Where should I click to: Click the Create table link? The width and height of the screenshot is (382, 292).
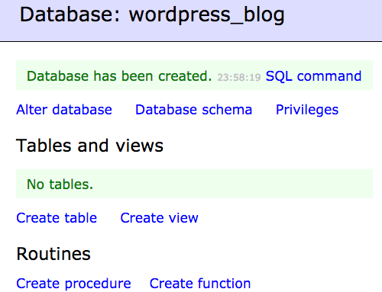coord(57,218)
